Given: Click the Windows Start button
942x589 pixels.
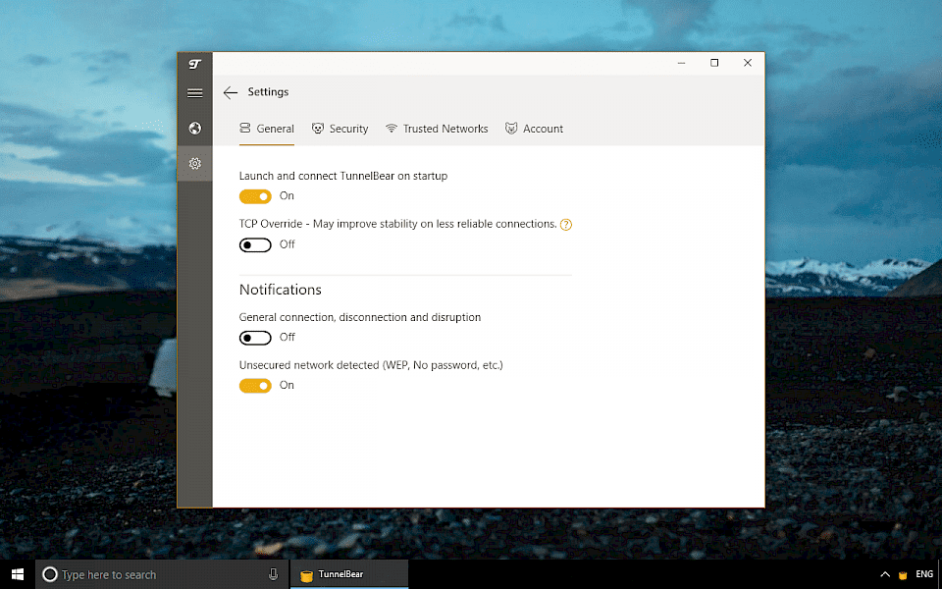Looking at the screenshot, I should pos(18,574).
